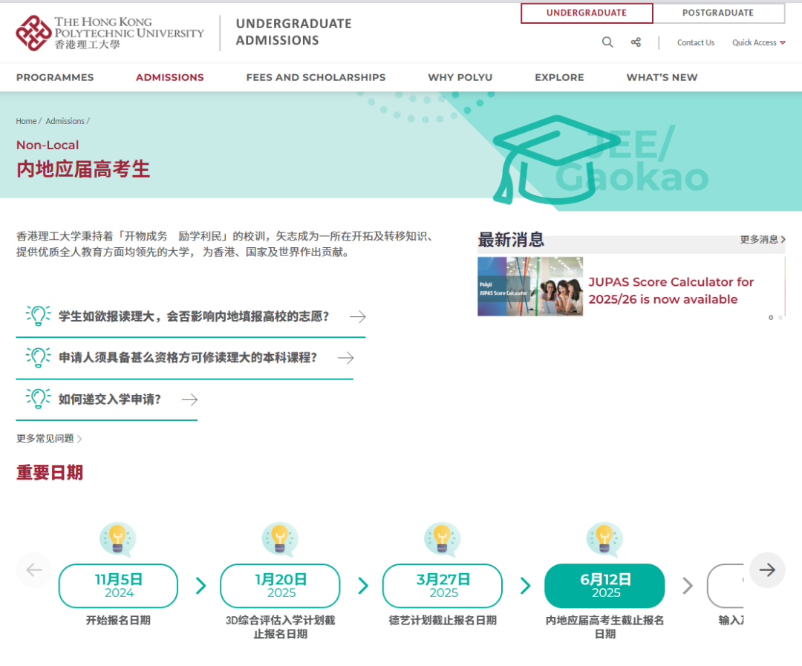Click 德艺计划截止报名日期 caption
Viewport: 802px width, 666px height.
pyautogui.click(x=443, y=621)
